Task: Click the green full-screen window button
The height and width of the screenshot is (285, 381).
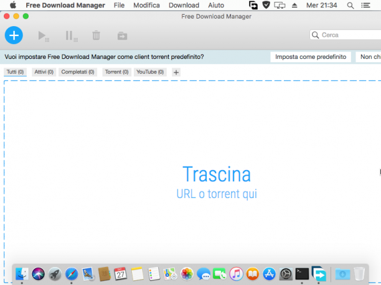Action: [26, 16]
